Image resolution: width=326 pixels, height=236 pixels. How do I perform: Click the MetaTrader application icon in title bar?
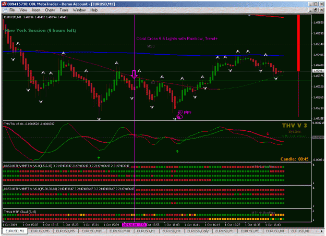click(4, 4)
